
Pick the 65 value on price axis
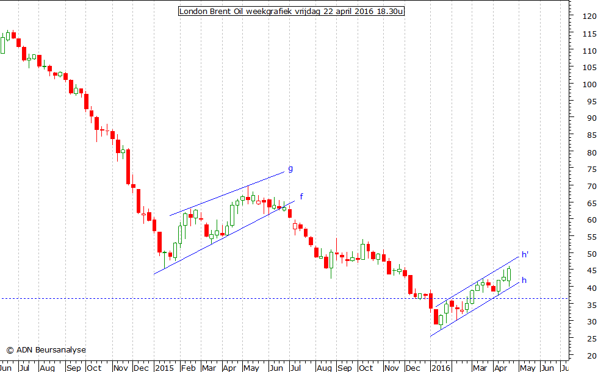[591, 204]
